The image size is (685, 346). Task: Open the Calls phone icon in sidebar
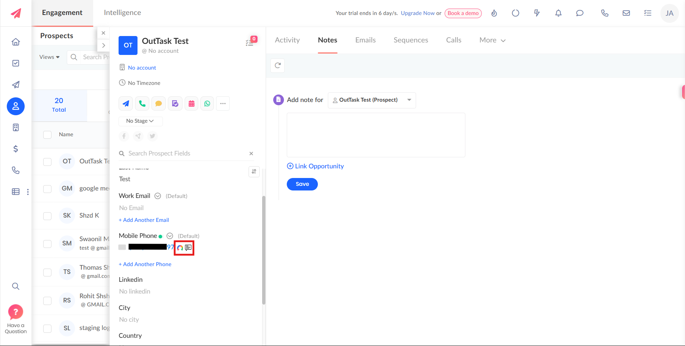(x=16, y=170)
